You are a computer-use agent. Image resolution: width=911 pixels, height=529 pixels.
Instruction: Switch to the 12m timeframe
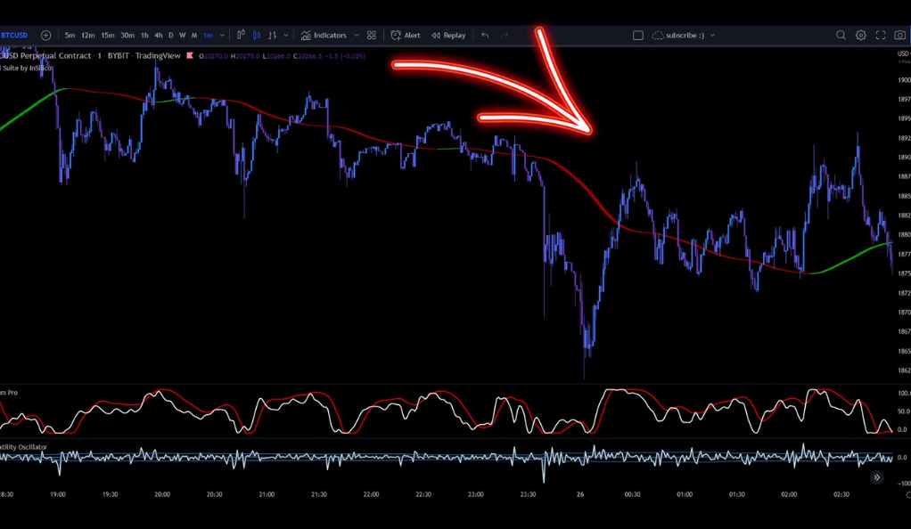click(x=87, y=36)
